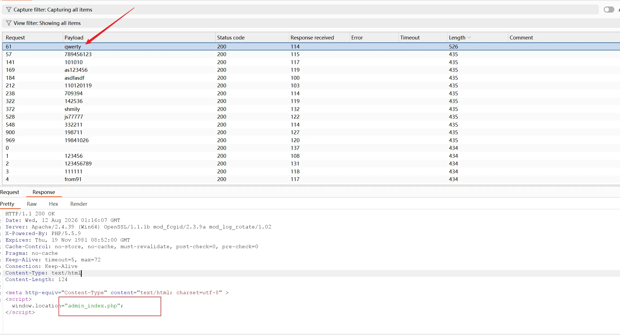Click the closing script tag line
The width and height of the screenshot is (620, 335).
click(x=20, y=312)
